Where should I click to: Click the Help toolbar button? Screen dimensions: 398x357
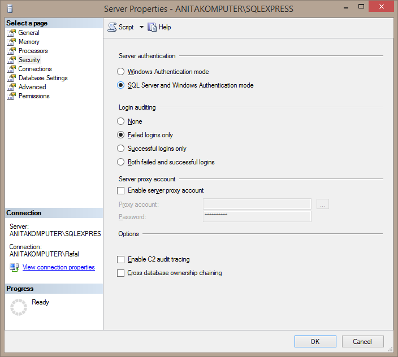(x=159, y=27)
